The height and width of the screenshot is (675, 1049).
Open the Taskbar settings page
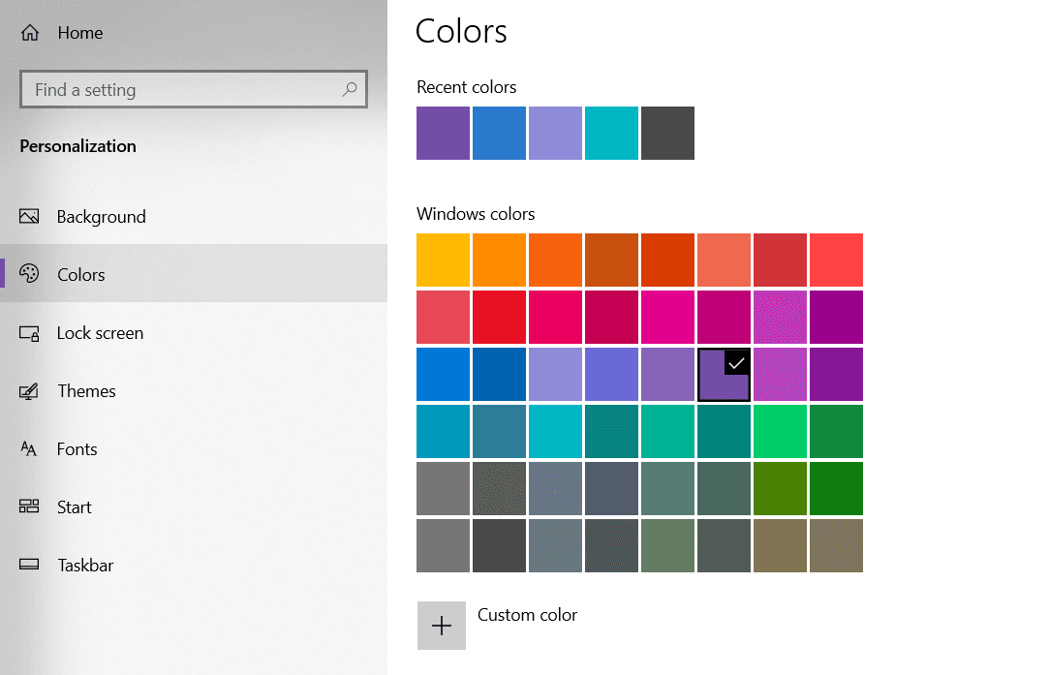click(x=194, y=566)
